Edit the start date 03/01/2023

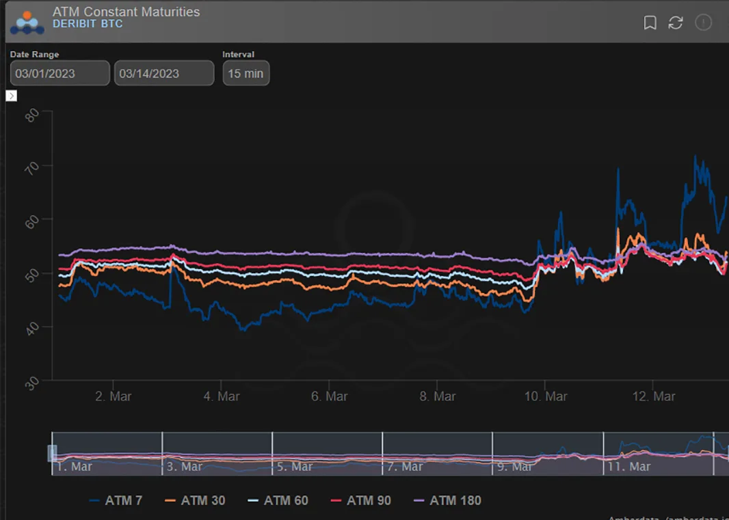coord(60,73)
